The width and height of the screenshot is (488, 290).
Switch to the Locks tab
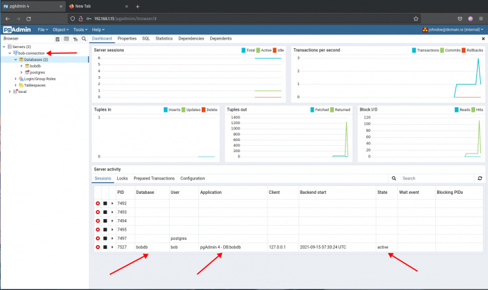pyautogui.click(x=122, y=178)
